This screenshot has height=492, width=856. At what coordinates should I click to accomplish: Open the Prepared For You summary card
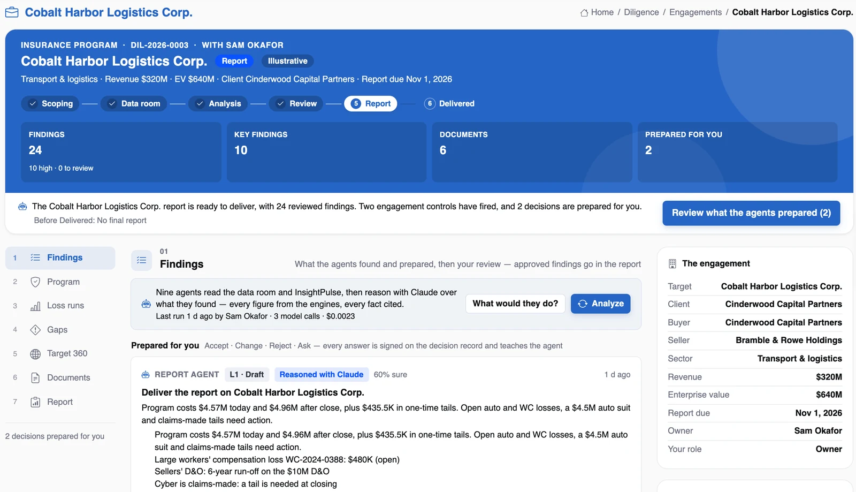point(737,152)
